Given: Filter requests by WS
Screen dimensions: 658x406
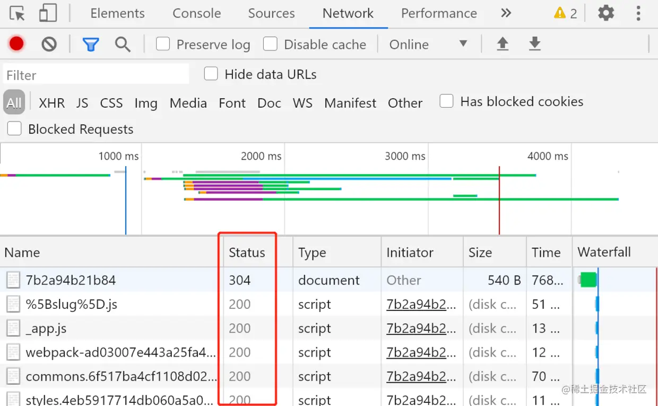Looking at the screenshot, I should click(x=303, y=103).
